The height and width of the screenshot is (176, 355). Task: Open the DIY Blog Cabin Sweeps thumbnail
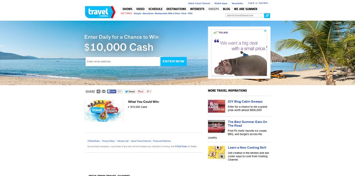216,106
